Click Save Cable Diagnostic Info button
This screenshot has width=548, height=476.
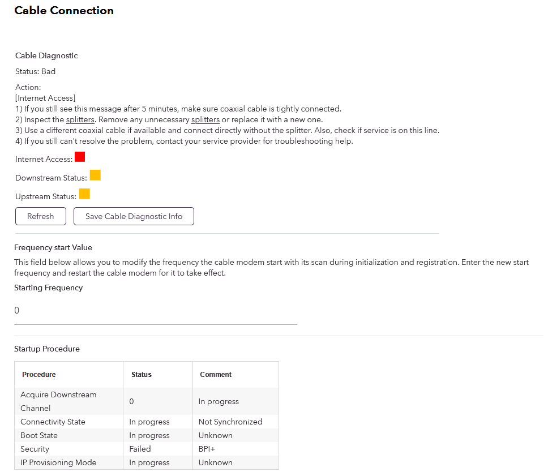tap(134, 216)
